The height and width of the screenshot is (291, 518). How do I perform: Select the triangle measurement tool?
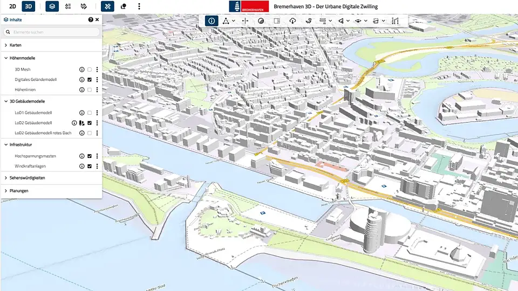point(226,21)
